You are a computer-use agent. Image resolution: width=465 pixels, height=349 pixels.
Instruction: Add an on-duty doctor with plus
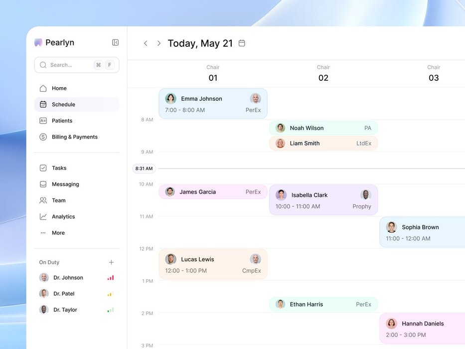[x=111, y=262]
